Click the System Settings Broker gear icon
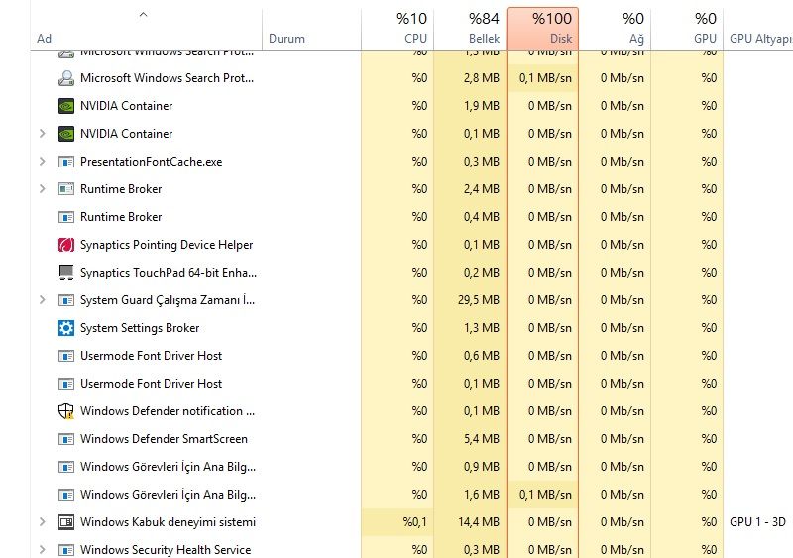Image resolution: width=793 pixels, height=558 pixels. click(66, 328)
